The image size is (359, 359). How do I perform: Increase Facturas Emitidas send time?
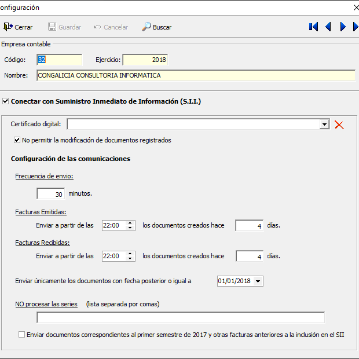pyautogui.click(x=130, y=223)
